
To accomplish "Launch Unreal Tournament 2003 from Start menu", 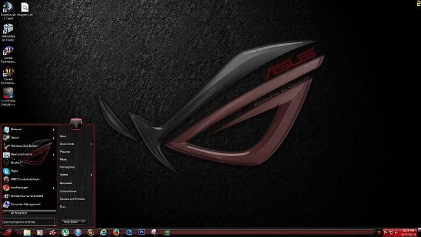I will coord(28,196).
